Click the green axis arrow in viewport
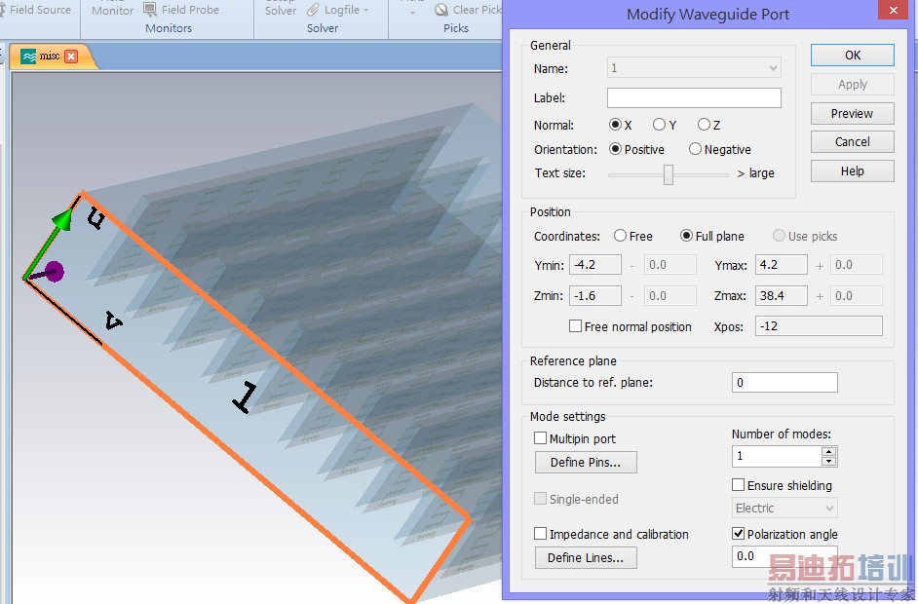Viewport: 918px width, 604px height. tap(60, 220)
